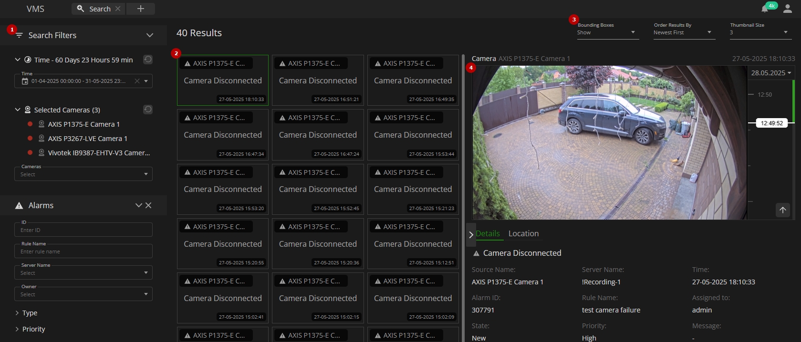Open result card timestamped 27-05-2025 15:02:41
This screenshot has height=342, width=801.
click(x=223, y=298)
